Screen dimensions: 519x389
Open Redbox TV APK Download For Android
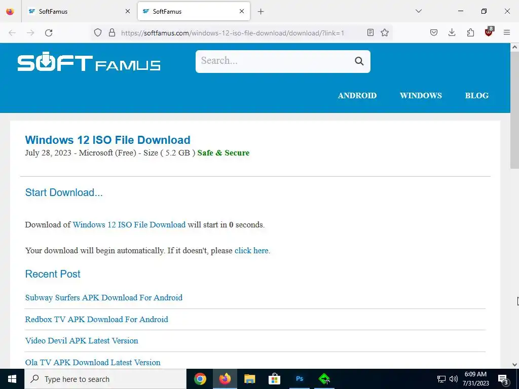[x=97, y=320]
